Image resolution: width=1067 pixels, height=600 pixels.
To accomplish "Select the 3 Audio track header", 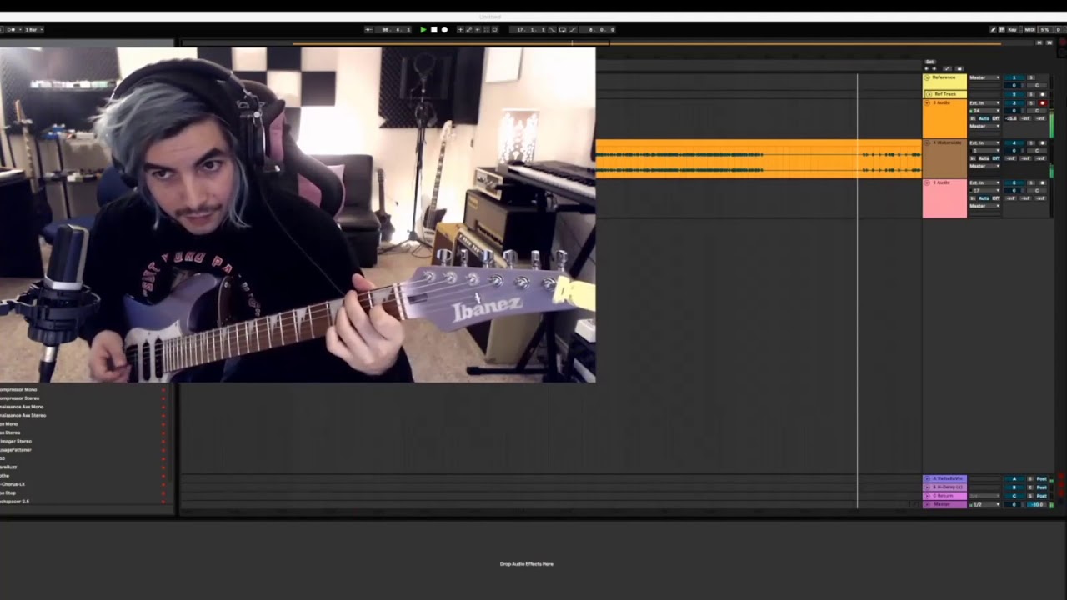I will pos(944,118).
